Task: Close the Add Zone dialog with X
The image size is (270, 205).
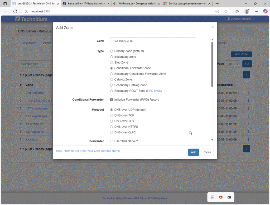Action: click(213, 27)
